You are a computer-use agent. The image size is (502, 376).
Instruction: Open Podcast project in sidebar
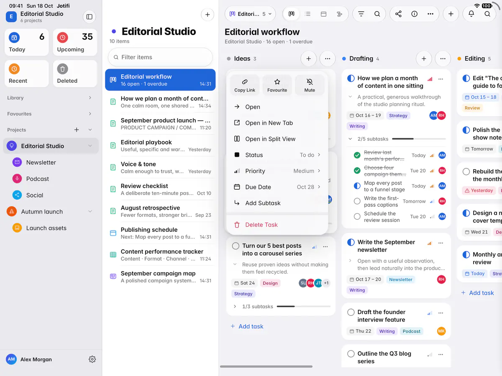click(x=51, y=179)
